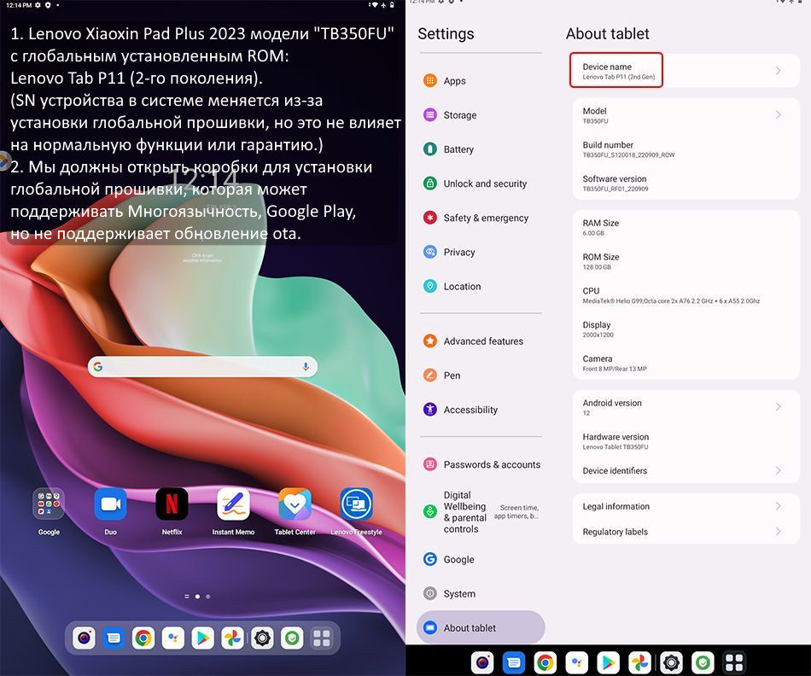
Task: Launch Chrome in Settings screen taskbar
Action: tap(546, 662)
